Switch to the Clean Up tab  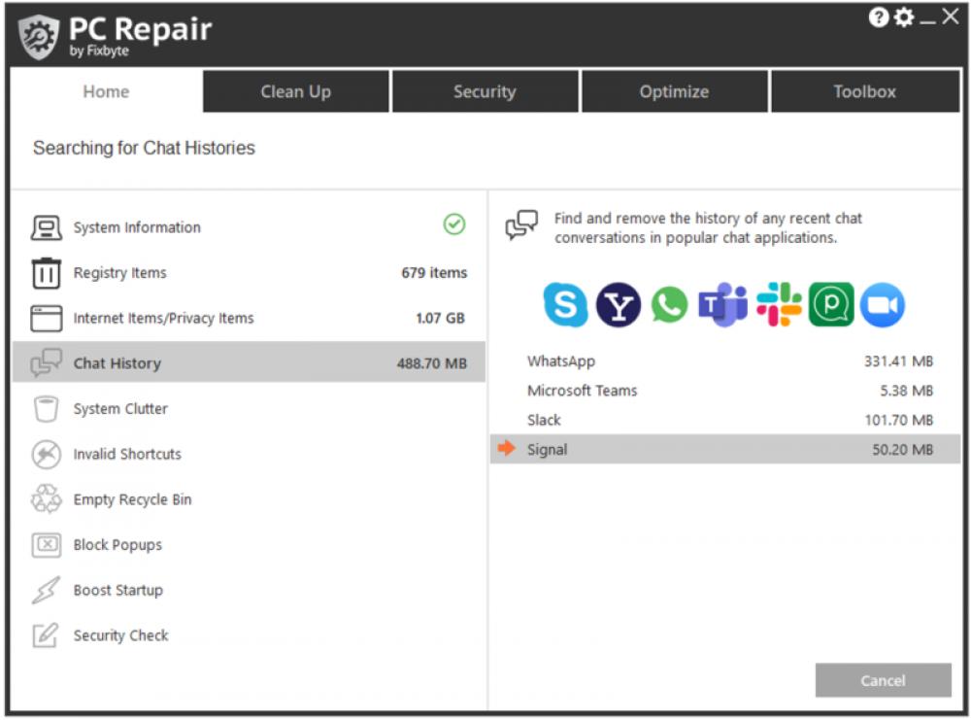[295, 91]
